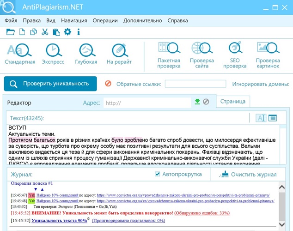The height and width of the screenshot is (231, 293).
Task: Open settings with the gear icon
Action: pyautogui.click(x=67, y=32)
